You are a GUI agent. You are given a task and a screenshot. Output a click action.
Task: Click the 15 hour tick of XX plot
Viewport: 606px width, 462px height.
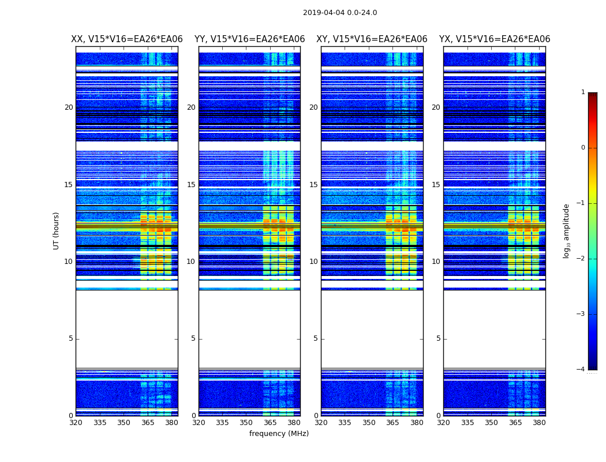point(69,185)
